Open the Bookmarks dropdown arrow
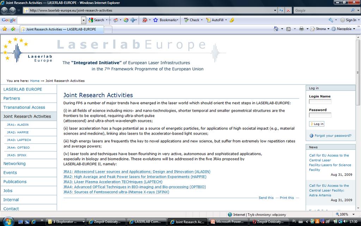361x226 pixels. pos(178,20)
